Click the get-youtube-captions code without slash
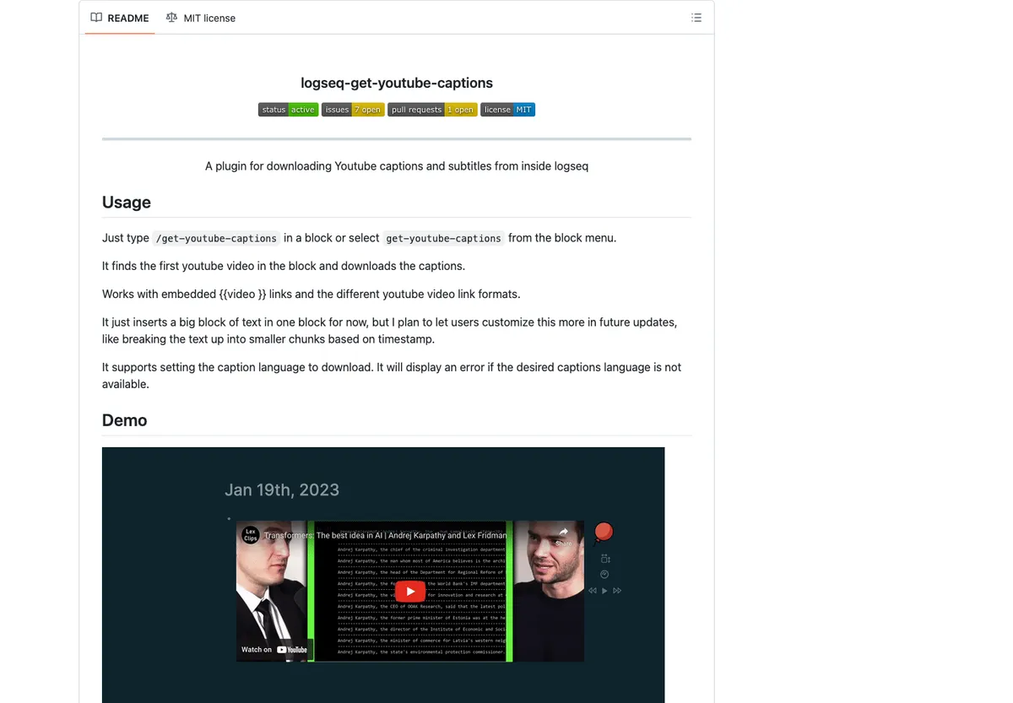 (444, 238)
